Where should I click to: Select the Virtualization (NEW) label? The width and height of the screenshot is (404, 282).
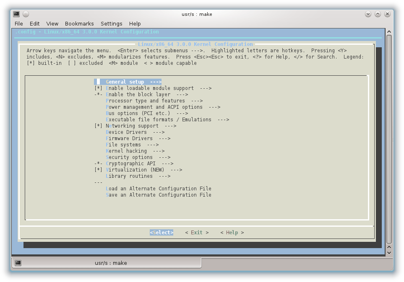coord(135,170)
